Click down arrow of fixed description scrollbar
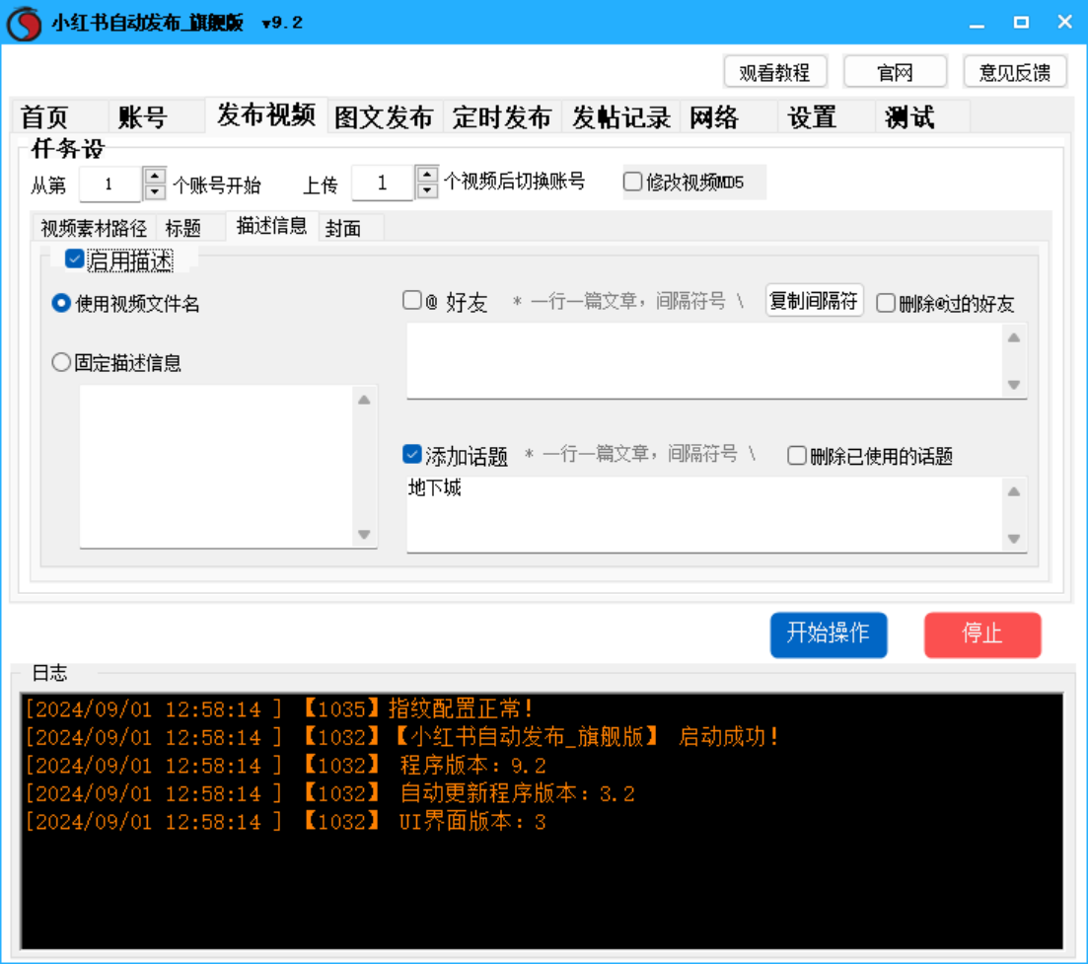Viewport: 1088px width, 964px height. [364, 535]
